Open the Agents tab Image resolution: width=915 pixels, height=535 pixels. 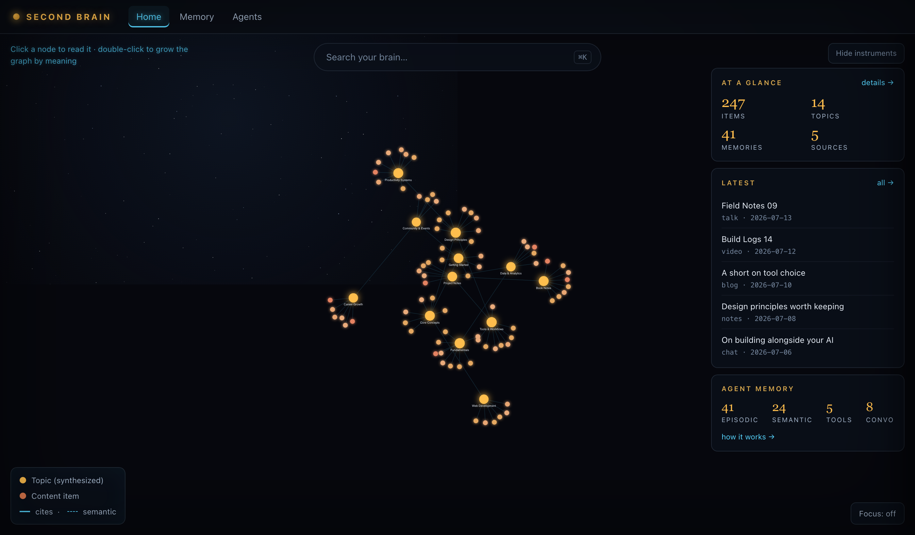247,17
